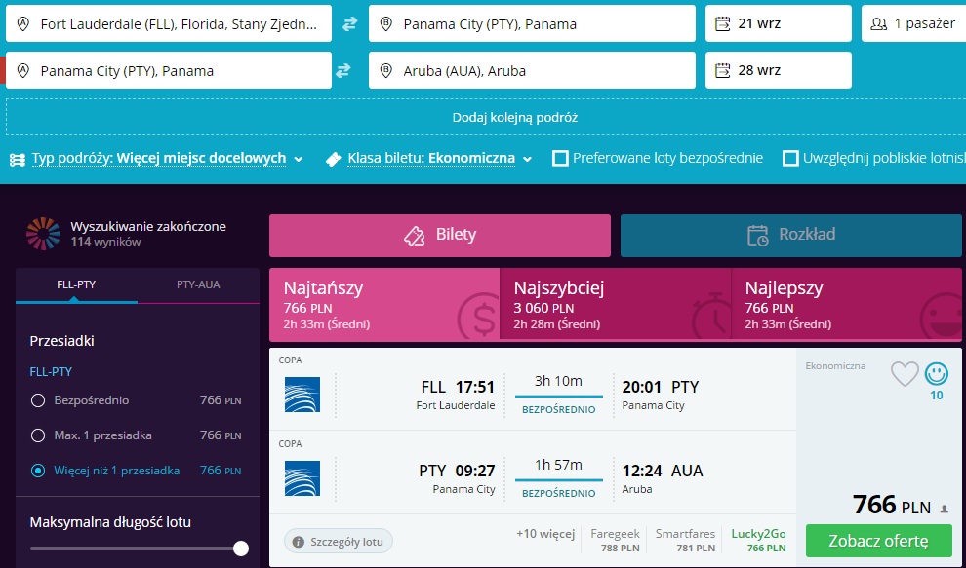Click swap arrows between Panama City and Aruba

[342, 70]
